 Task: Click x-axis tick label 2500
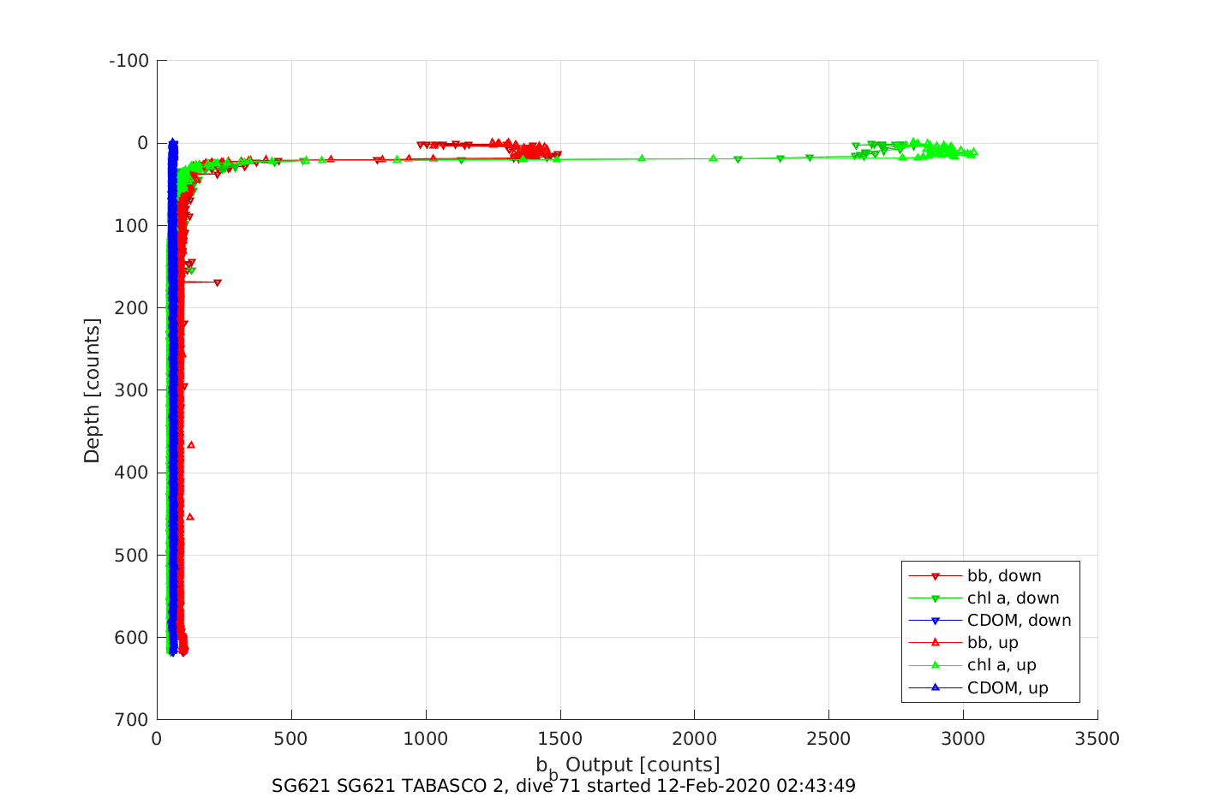[829, 739]
